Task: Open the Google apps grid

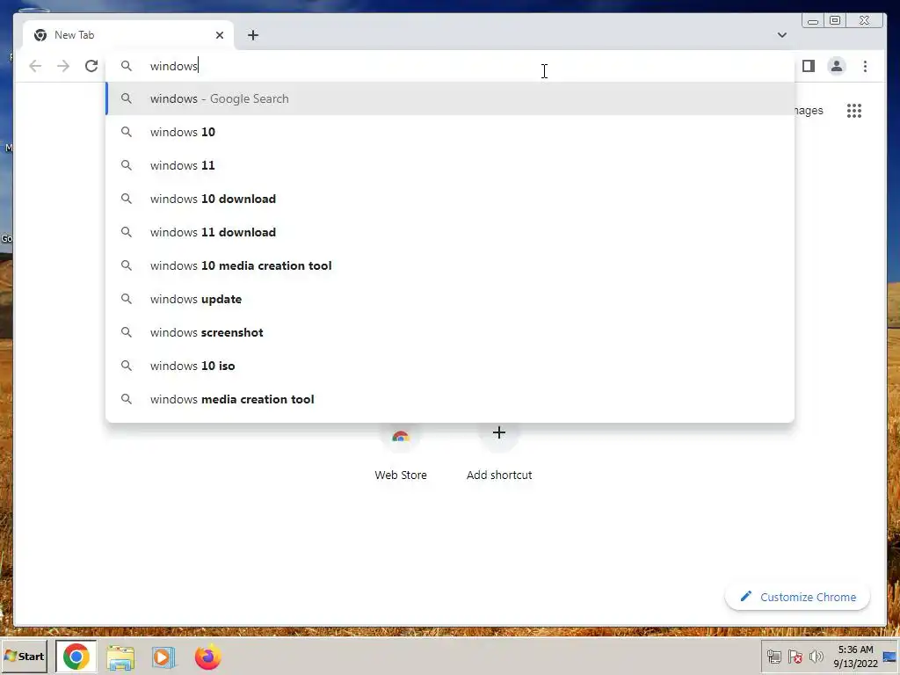Action: click(x=854, y=110)
